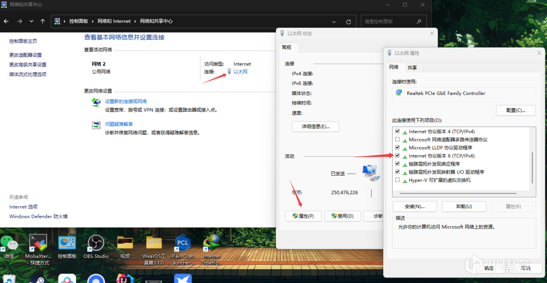
Task: Open 媒体流式处理选项 link
Action: 28,74
